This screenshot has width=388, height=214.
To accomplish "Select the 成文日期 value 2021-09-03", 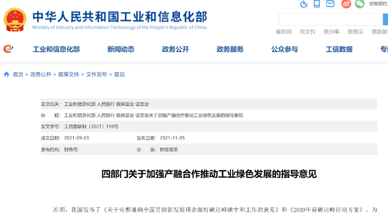I will tap(77, 138).
